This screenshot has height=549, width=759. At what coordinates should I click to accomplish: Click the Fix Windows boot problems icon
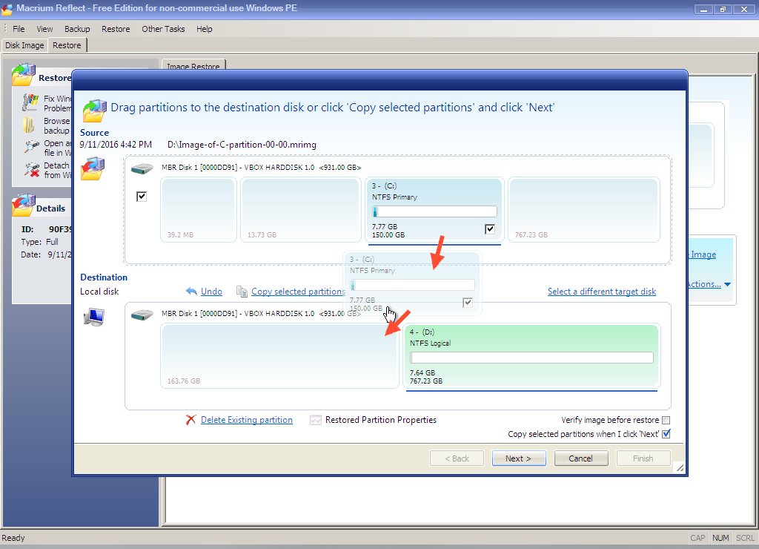coord(30,102)
